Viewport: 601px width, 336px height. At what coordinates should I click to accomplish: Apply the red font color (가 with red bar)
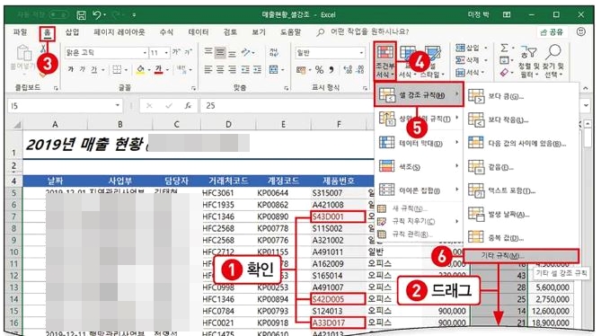(158, 70)
